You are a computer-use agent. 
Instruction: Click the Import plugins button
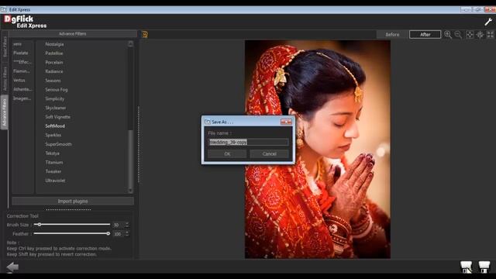(73, 201)
